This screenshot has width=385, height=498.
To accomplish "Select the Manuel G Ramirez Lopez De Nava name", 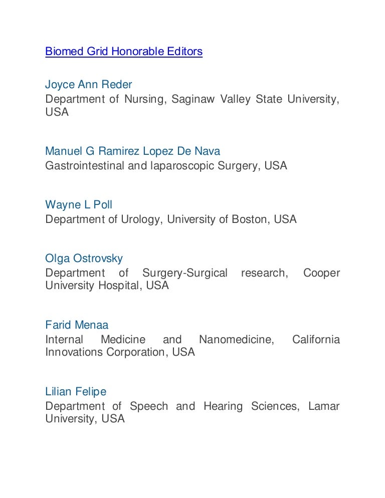I will [132, 151].
